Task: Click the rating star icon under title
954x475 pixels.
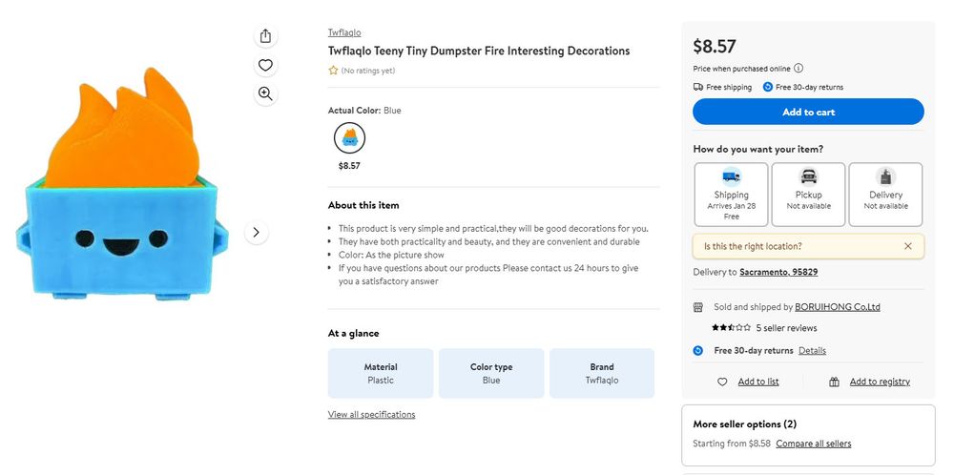Action: (333, 71)
